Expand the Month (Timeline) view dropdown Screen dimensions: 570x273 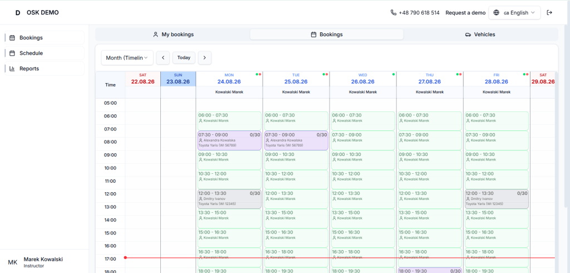[x=127, y=57]
